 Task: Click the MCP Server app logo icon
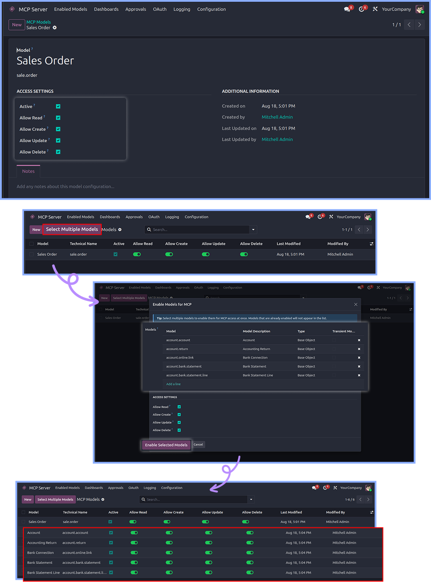pyautogui.click(x=12, y=9)
